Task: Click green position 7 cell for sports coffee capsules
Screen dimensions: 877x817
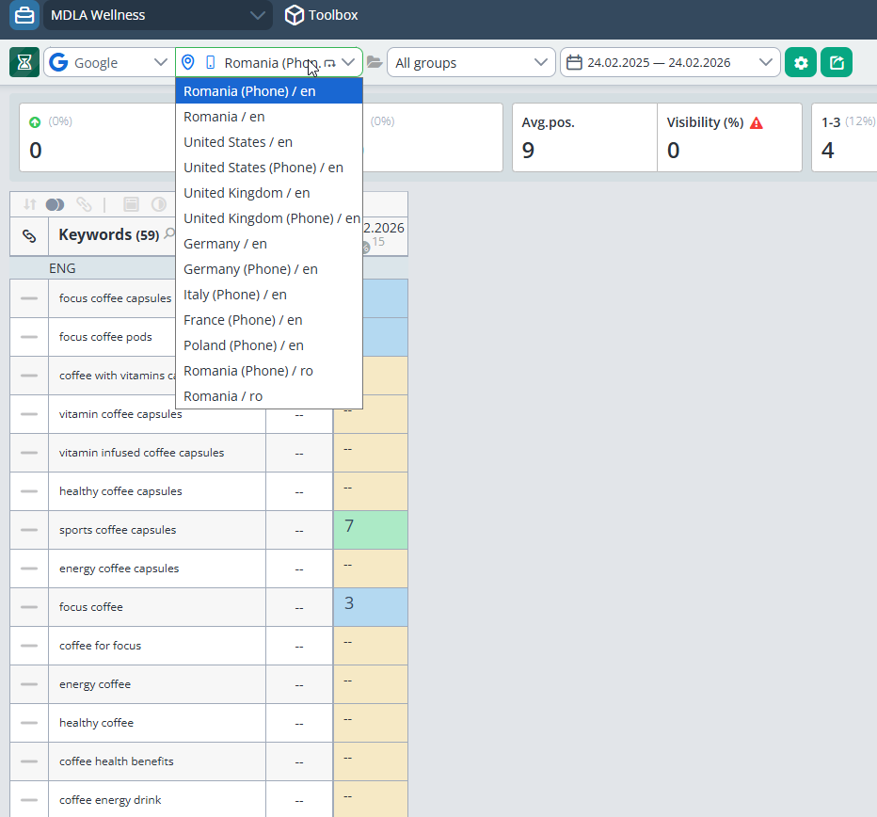Action: (x=371, y=529)
